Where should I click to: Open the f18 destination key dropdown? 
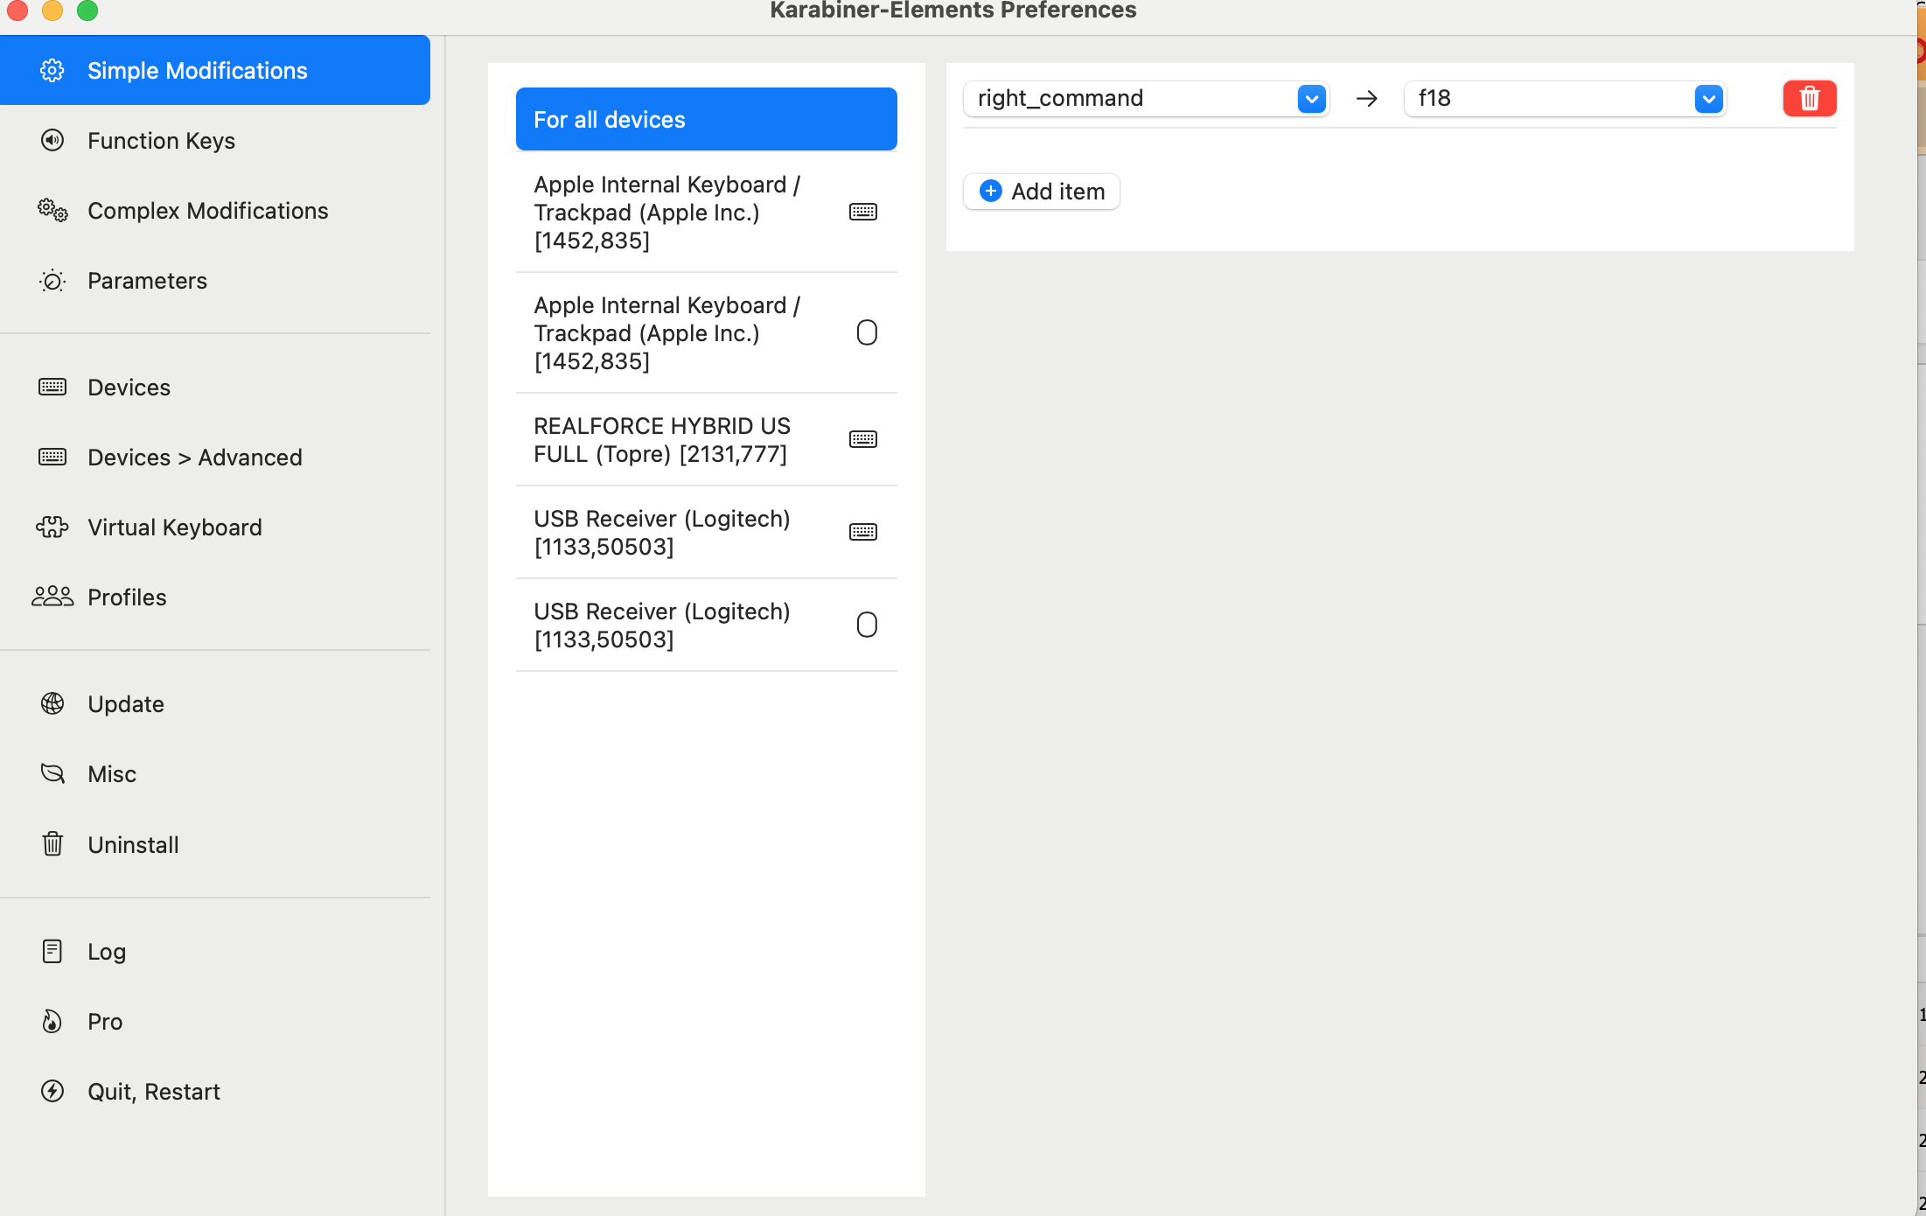(1707, 99)
